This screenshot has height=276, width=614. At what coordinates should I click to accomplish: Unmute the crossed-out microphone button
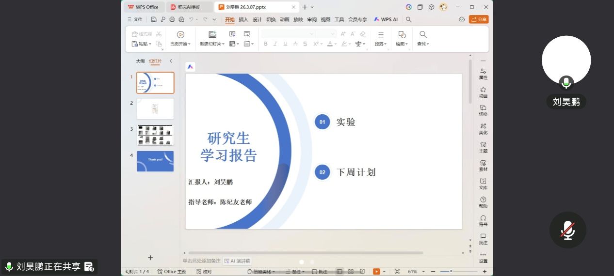pyautogui.click(x=567, y=230)
